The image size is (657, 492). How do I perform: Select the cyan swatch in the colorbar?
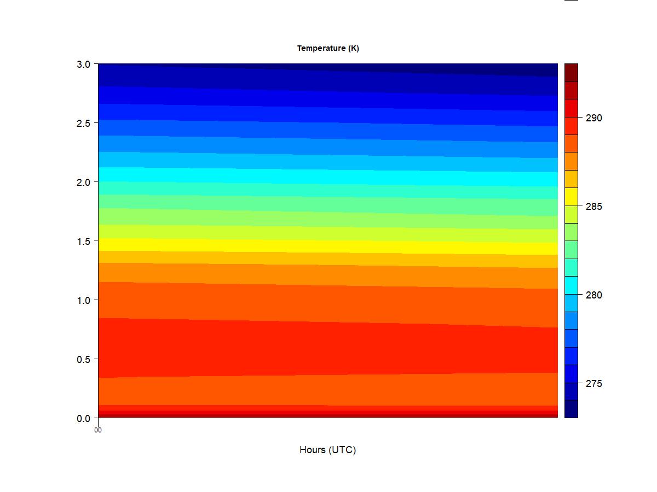571,285
